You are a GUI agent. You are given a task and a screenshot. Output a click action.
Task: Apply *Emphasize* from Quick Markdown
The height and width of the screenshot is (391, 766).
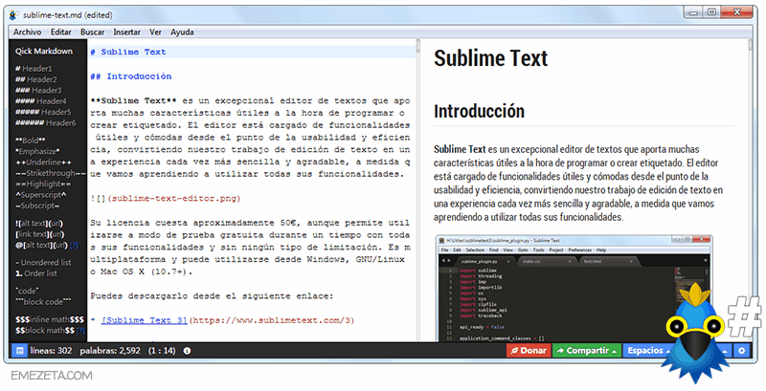37,151
